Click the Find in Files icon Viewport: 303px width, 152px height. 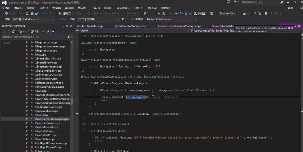pyautogui.click(x=145, y=14)
